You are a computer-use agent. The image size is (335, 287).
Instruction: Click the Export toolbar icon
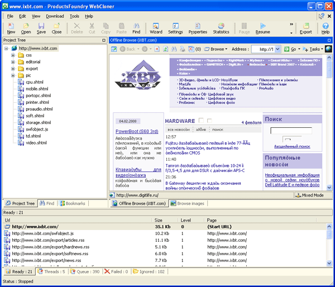305,28
